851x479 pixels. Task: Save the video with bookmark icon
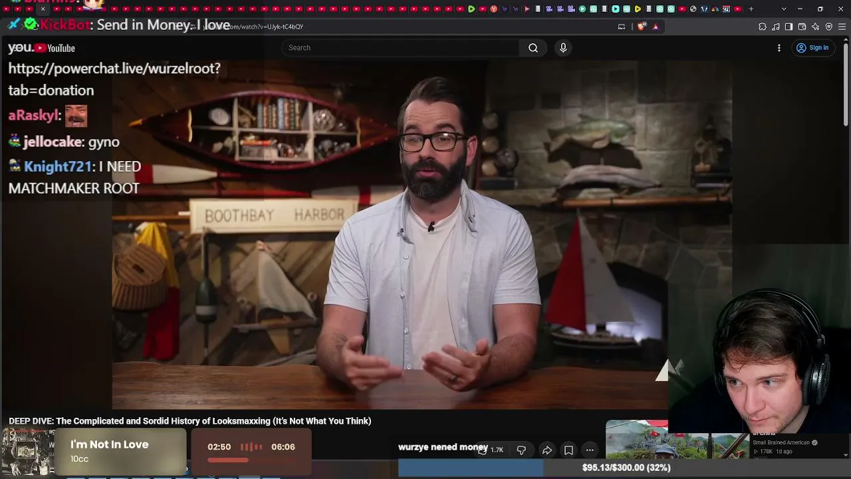click(x=568, y=450)
